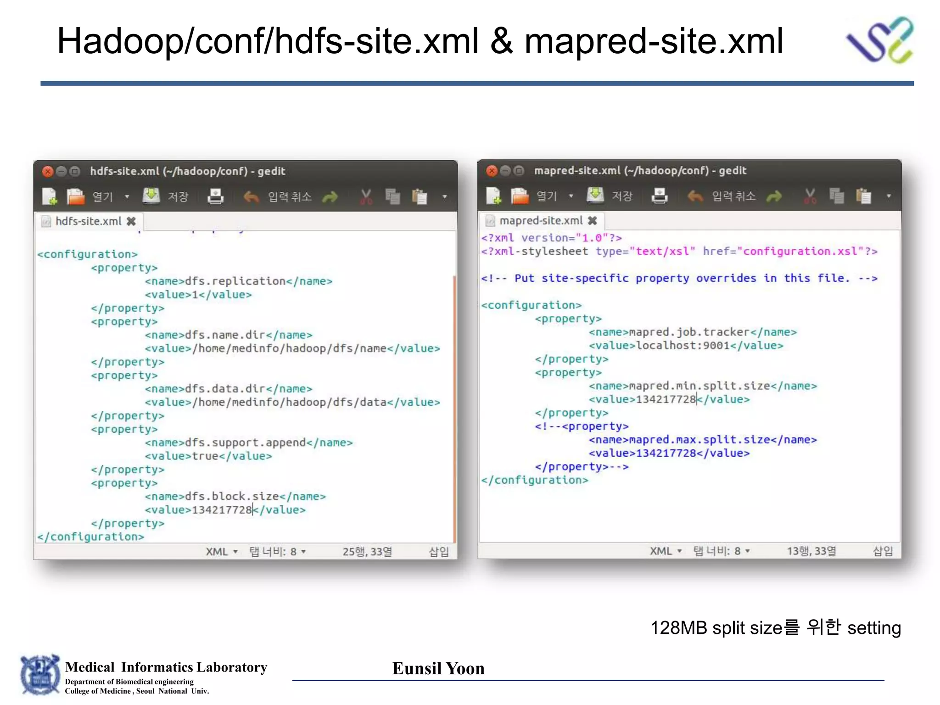The image size is (940, 705).
Task: Click Undo arrow icon in hdfs-site.xml window
Action: pyautogui.click(x=251, y=197)
